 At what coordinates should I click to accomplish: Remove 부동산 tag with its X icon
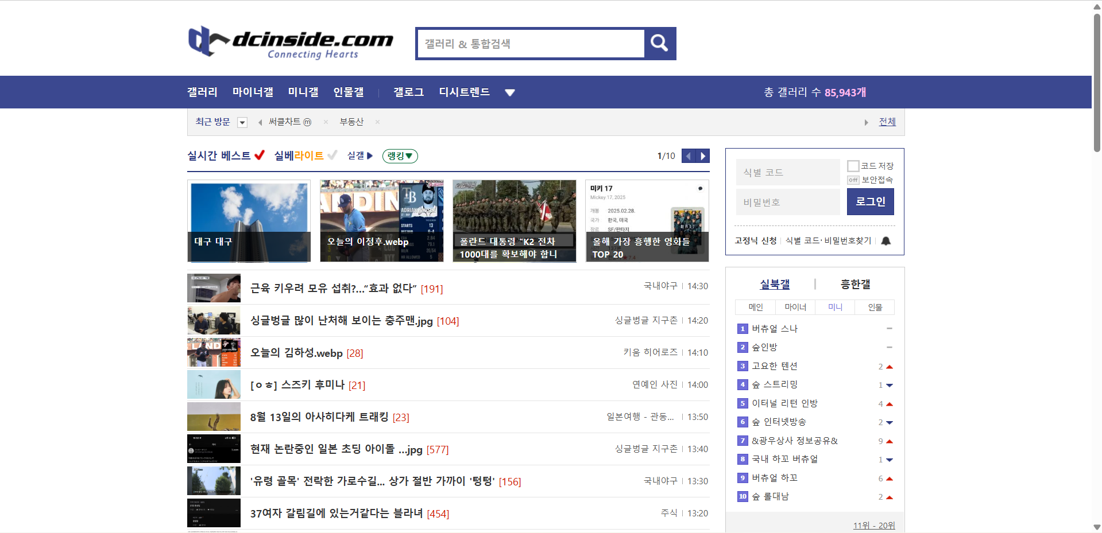pos(377,122)
